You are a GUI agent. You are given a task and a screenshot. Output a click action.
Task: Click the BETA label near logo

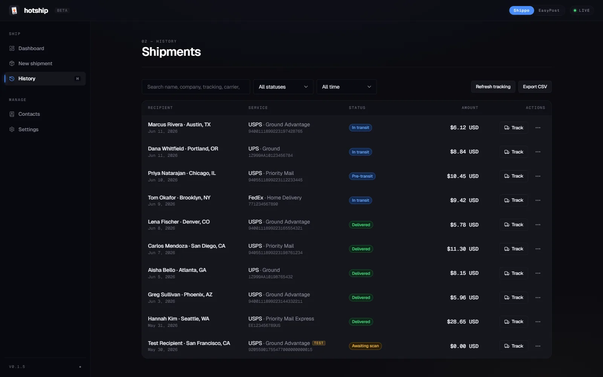coord(62,11)
